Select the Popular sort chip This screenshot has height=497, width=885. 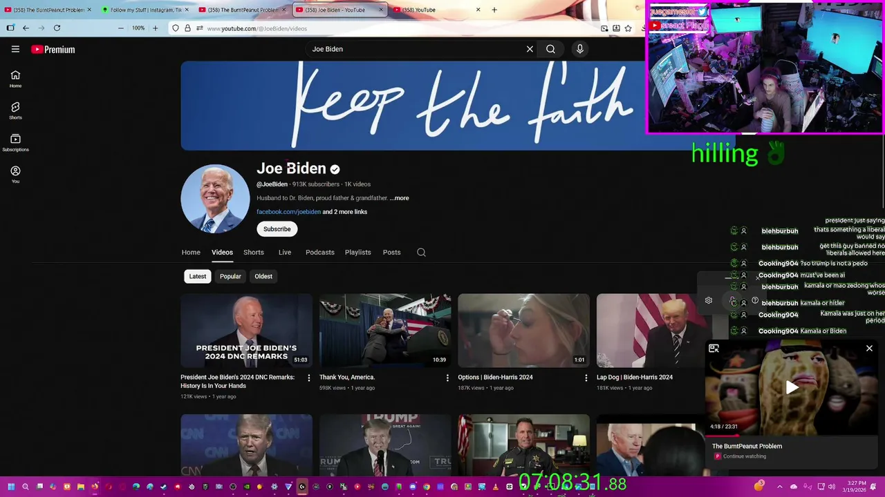pos(230,276)
